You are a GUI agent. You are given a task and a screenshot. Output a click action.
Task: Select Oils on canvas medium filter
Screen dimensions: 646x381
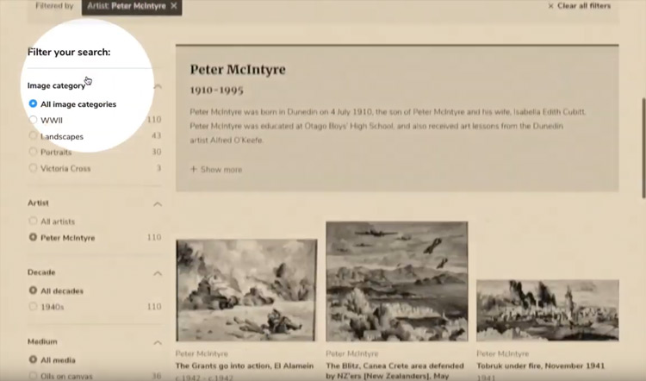coord(33,376)
